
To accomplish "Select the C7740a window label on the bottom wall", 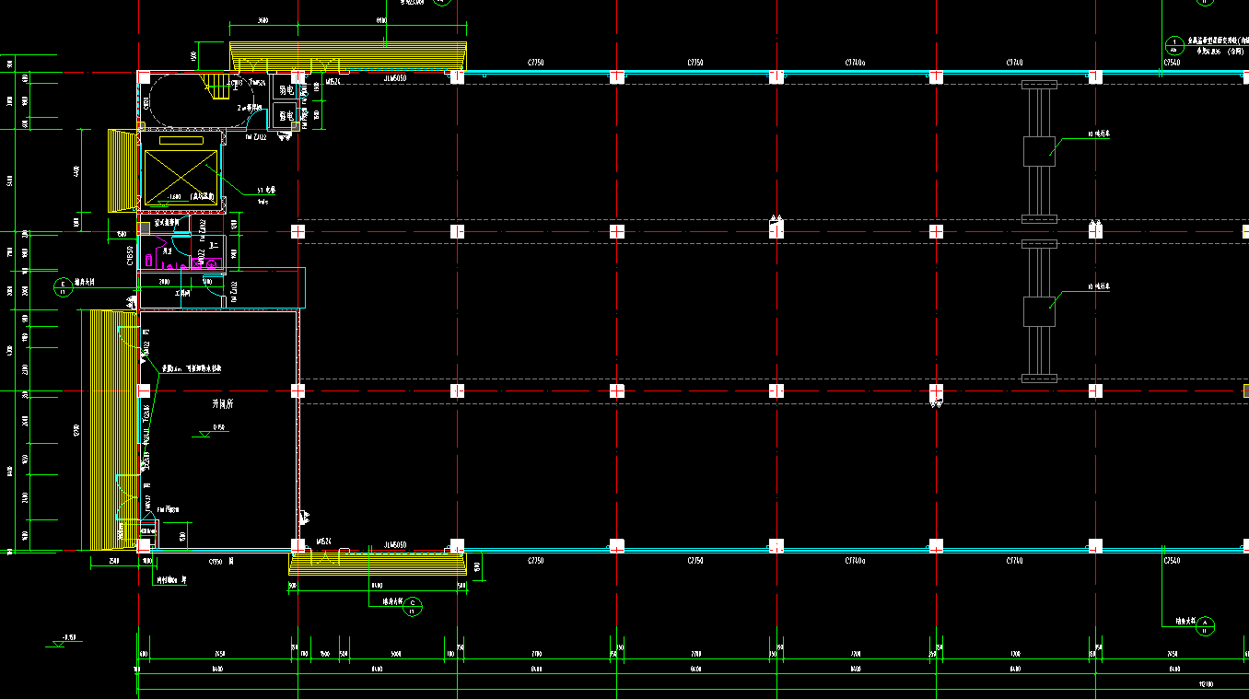I will click(x=855, y=560).
